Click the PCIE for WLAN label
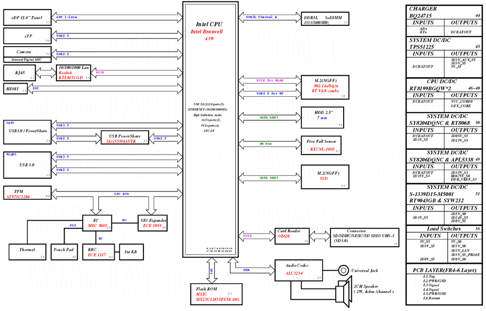 coord(270,80)
